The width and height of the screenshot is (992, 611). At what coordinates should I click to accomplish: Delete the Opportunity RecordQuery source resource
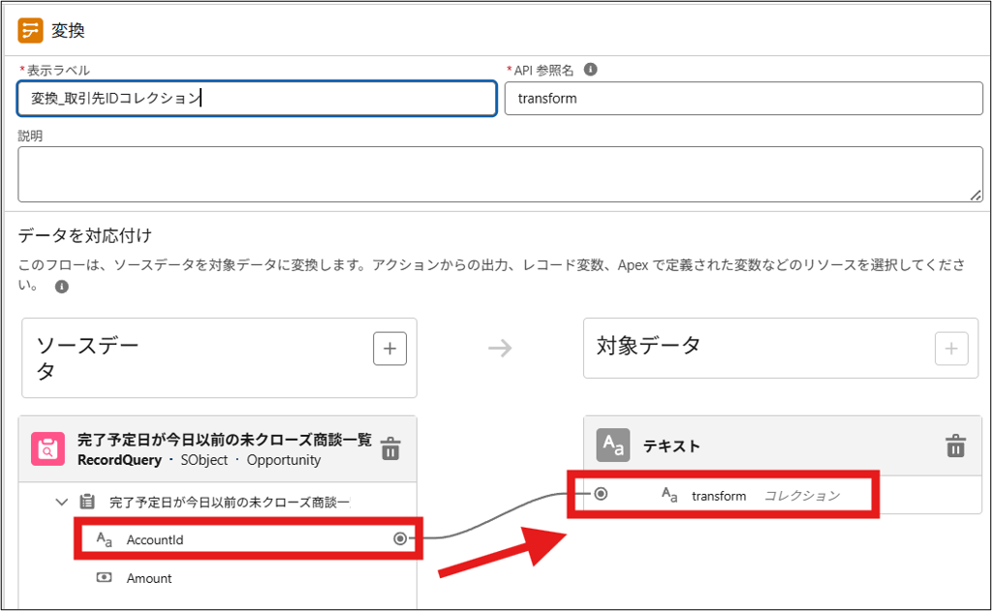point(391,448)
